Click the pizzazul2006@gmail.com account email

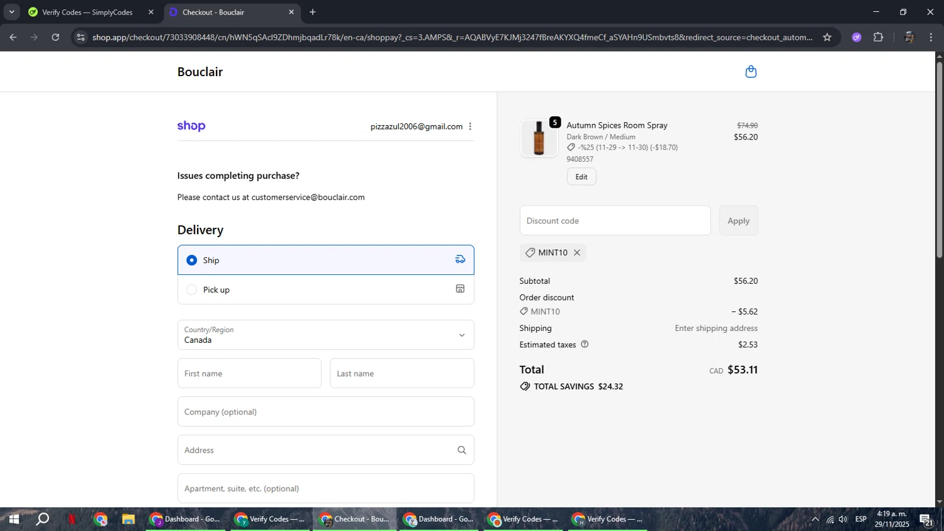[416, 126]
